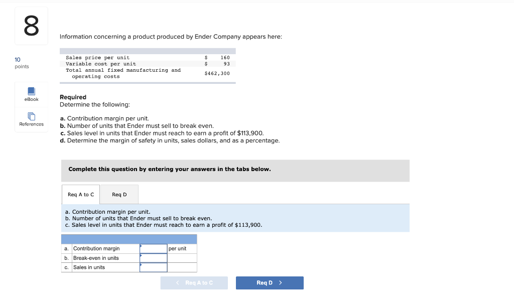
Task: Click the 'Break-even in units' row label
Action: point(96,258)
